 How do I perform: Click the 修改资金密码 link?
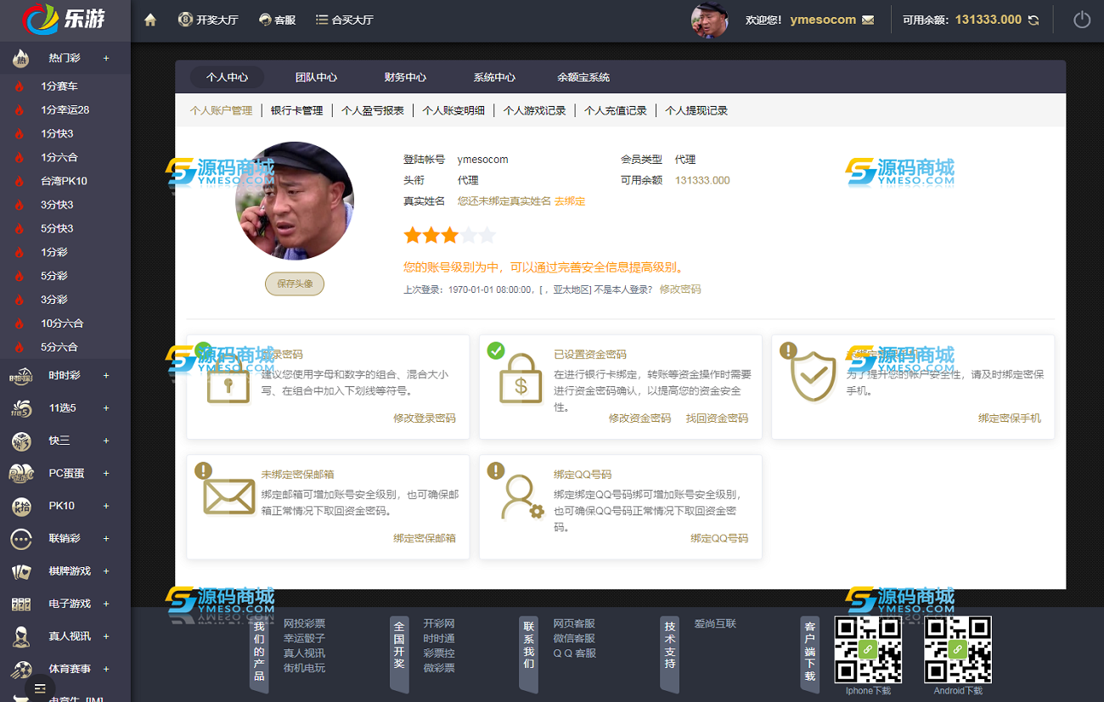pyautogui.click(x=639, y=418)
